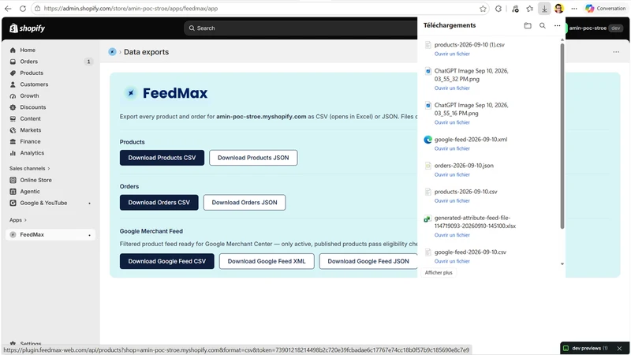Image resolution: width=631 pixels, height=355 pixels.
Task: Click the google-feed-2026-09-10.xml Edge file icon
Action: pos(428,140)
